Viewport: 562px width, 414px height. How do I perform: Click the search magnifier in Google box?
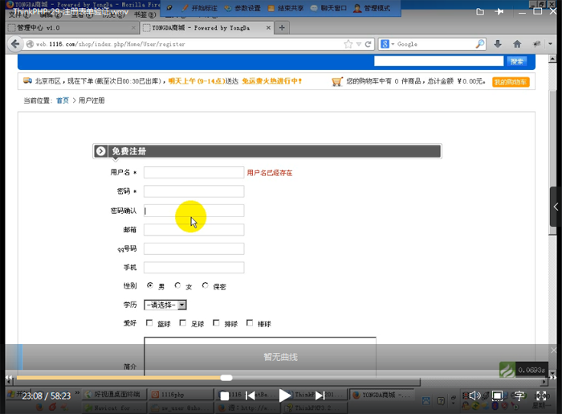tap(479, 44)
